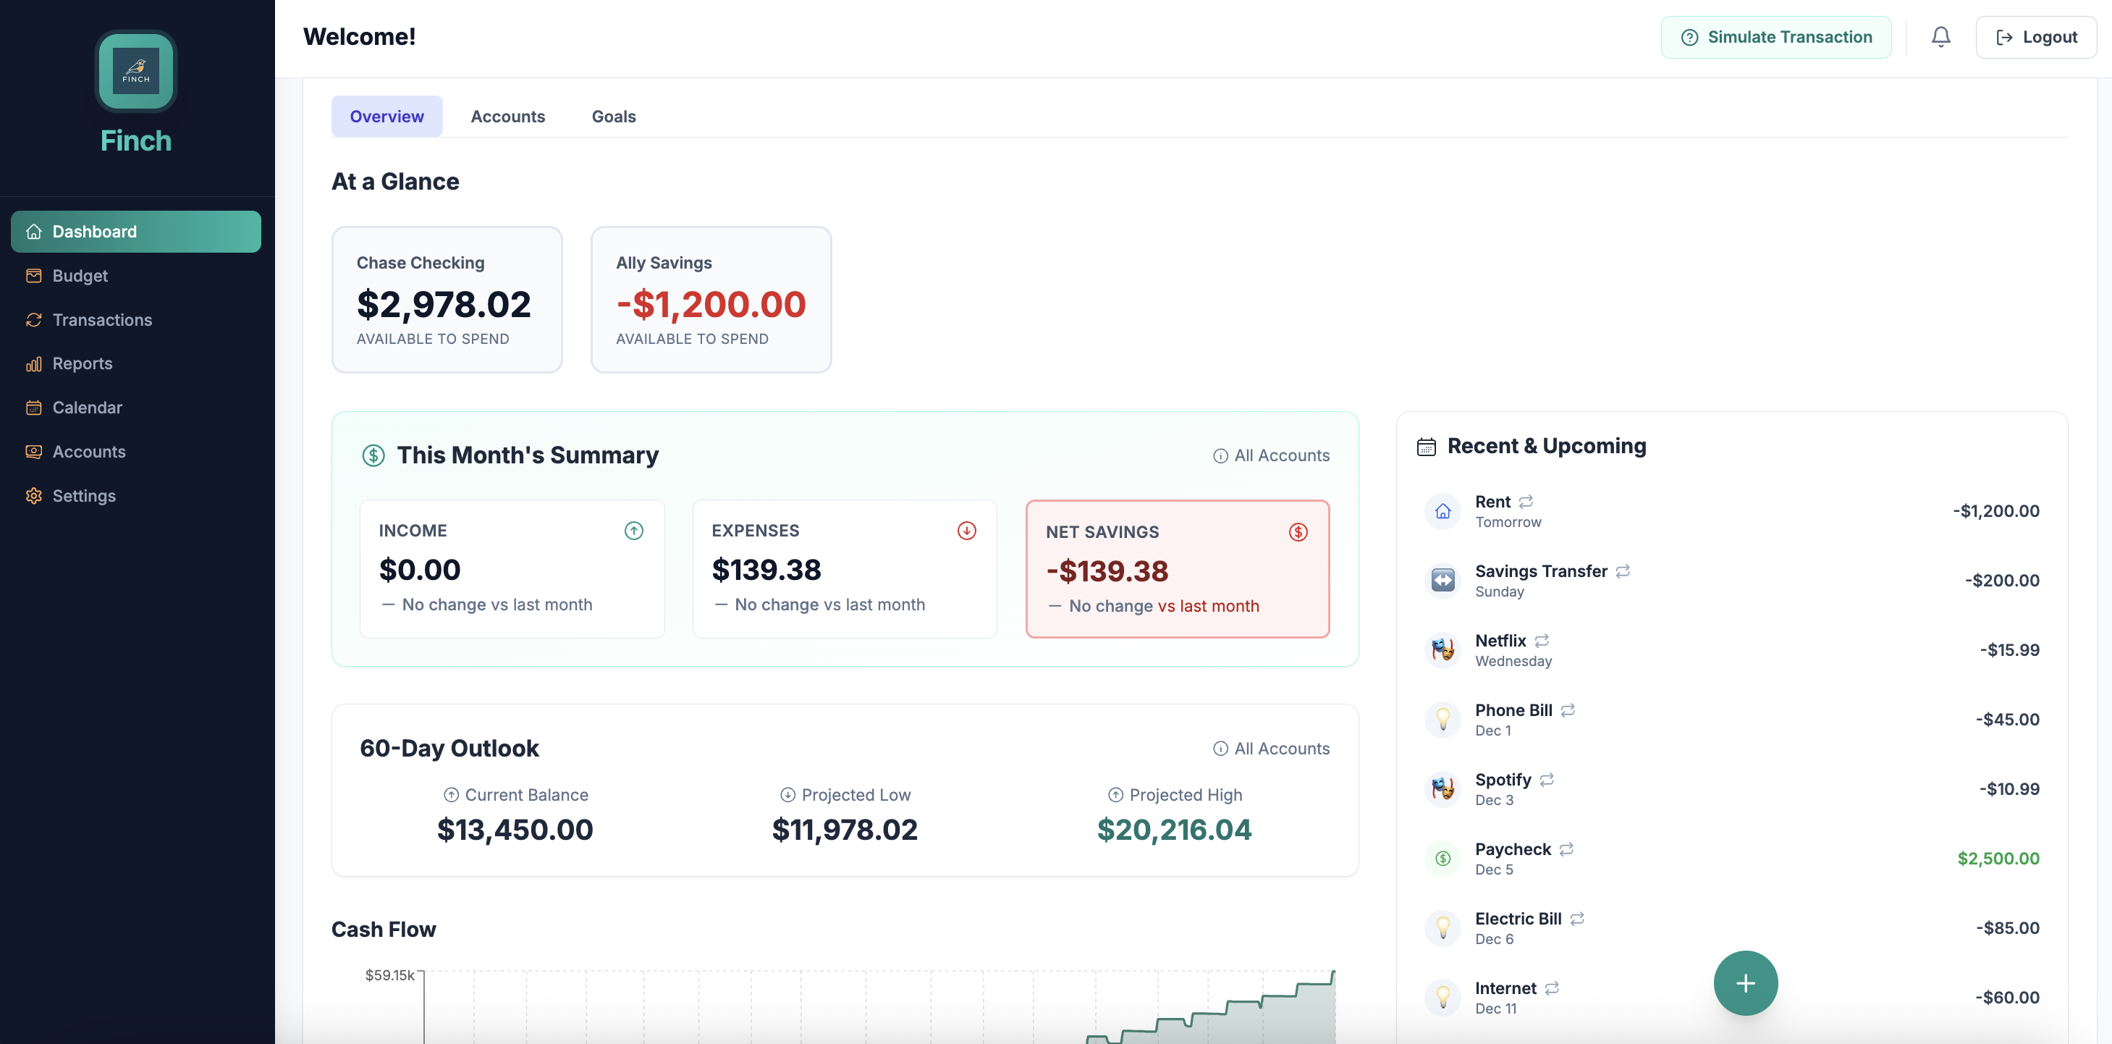Image resolution: width=2112 pixels, height=1044 pixels.
Task: Open Transactions from the sidebar
Action: point(101,320)
